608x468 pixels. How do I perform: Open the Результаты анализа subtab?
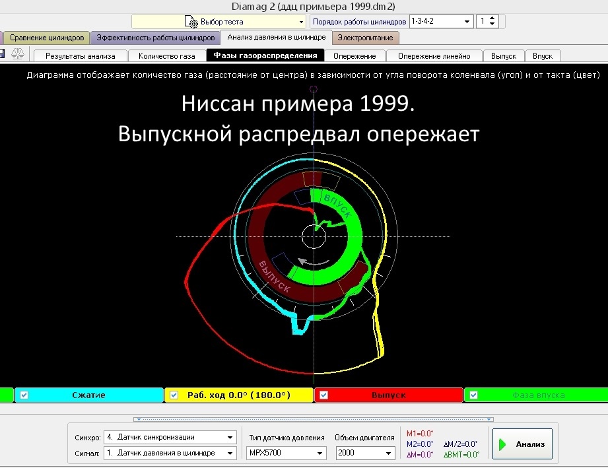[x=81, y=56]
